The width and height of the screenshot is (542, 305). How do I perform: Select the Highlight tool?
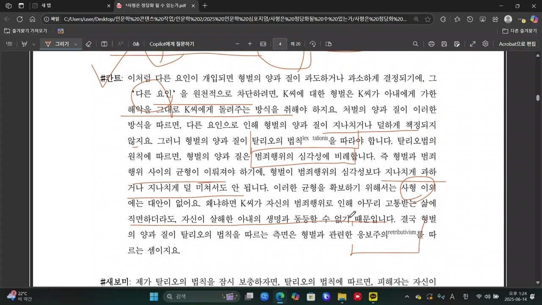pyautogui.click(x=24, y=44)
